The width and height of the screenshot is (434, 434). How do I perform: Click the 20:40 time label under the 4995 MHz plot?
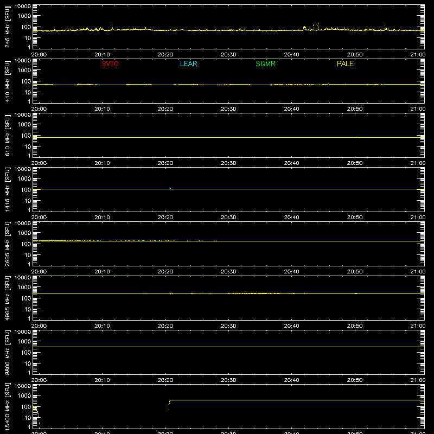click(x=291, y=326)
